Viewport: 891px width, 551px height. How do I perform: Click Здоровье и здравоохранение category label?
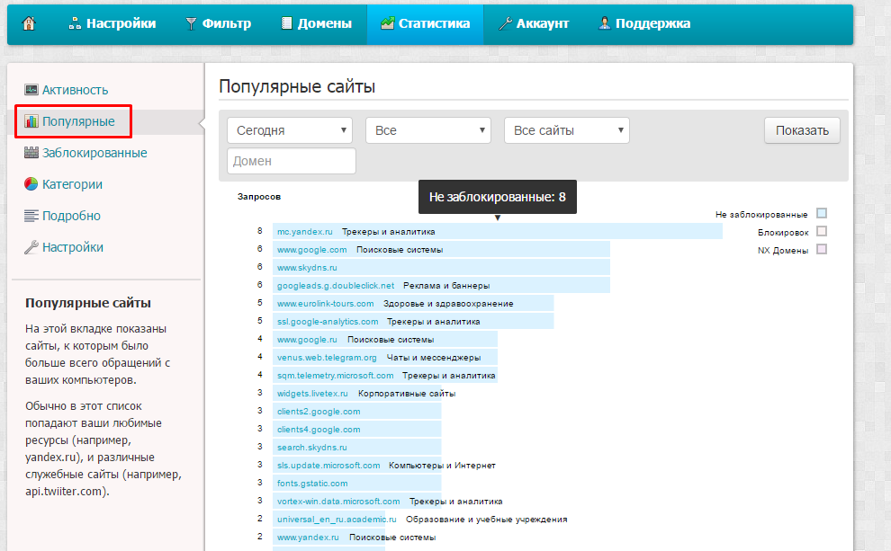[448, 304]
